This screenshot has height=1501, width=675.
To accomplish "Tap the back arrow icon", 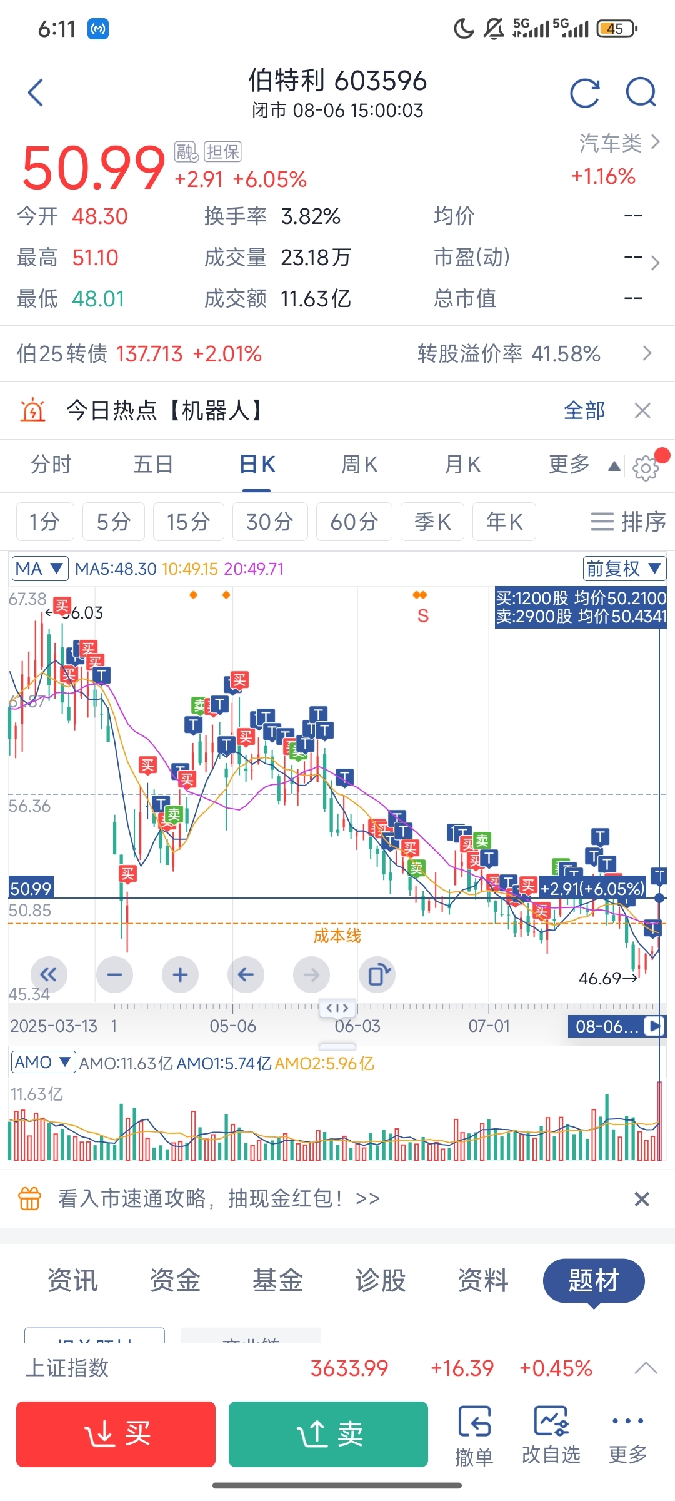I will pyautogui.click(x=36, y=93).
